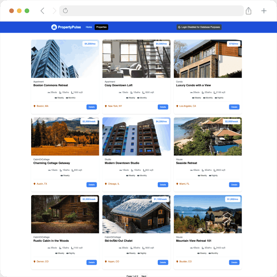
Task: Click the bed icon on Seaside Retreat
Action: [x=191, y=170]
